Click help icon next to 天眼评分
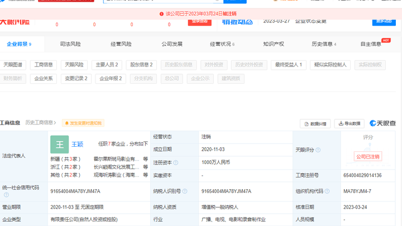Image resolution: width=402 pixels, height=226 pixels. [318, 150]
